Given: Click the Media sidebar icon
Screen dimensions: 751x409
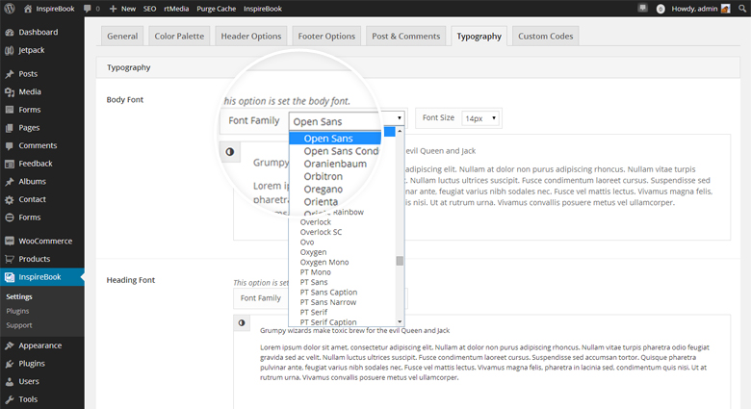Looking at the screenshot, I should click(x=9, y=92).
